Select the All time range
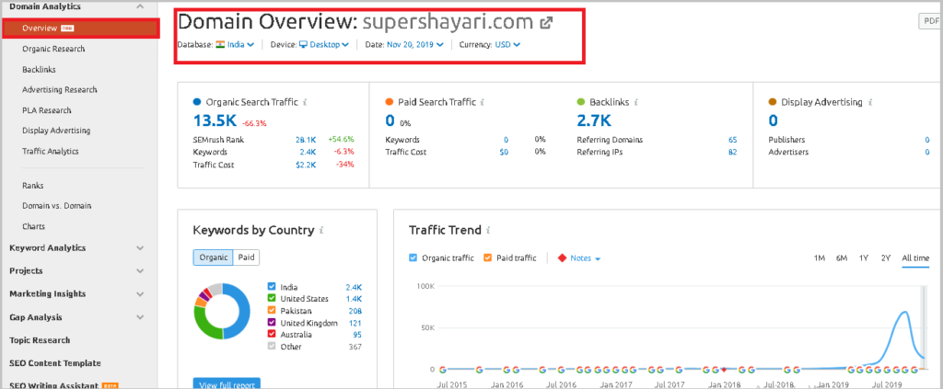This screenshot has height=389, width=943. tap(915, 258)
